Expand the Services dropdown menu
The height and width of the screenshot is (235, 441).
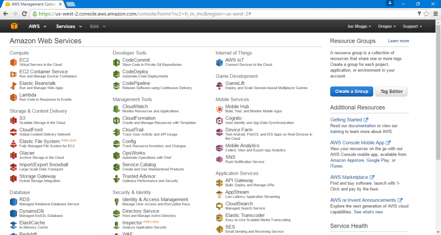tap(69, 26)
